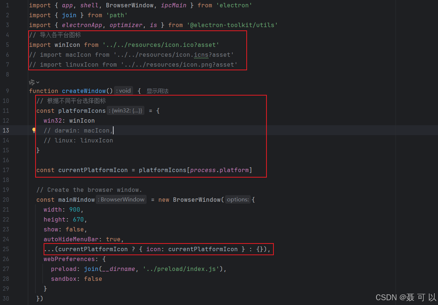The image size is (438, 305).
Task: Click the comment '// 导入各平台图标'
Action: click(55, 35)
